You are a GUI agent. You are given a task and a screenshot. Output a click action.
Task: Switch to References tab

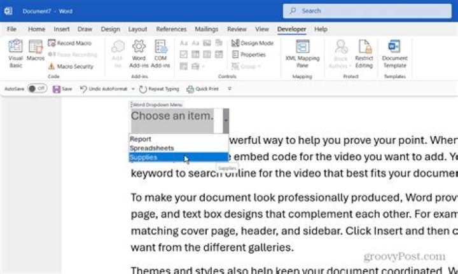click(171, 29)
